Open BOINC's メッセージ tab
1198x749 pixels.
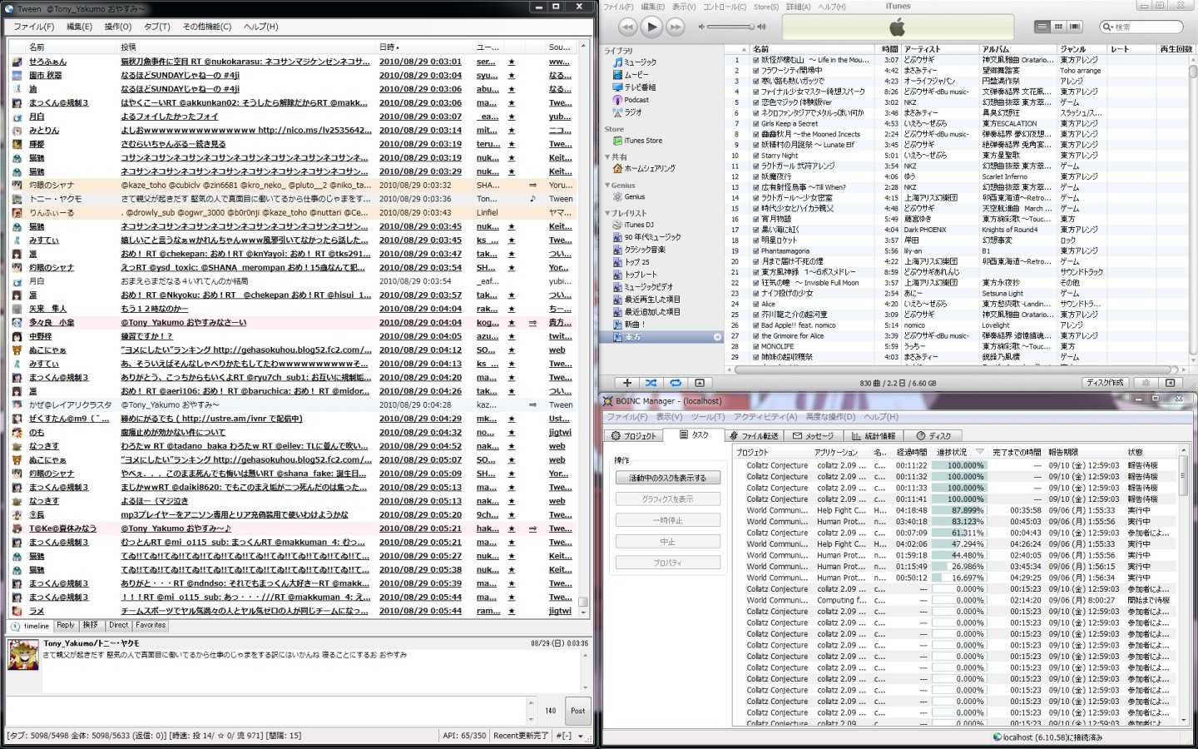click(814, 435)
